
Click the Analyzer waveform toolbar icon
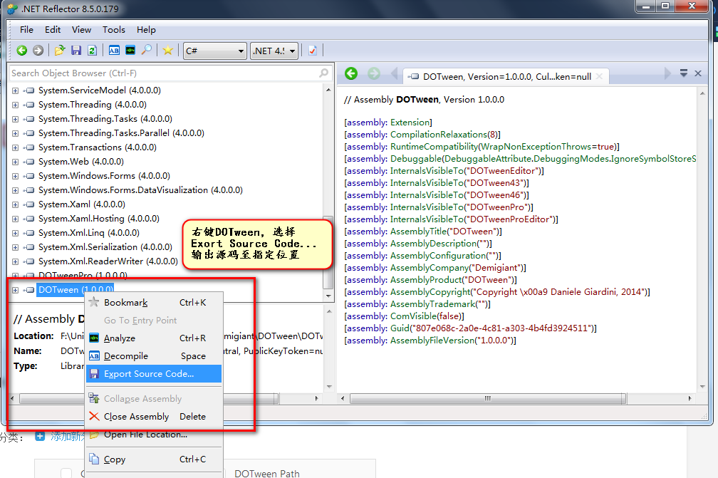tap(130, 51)
